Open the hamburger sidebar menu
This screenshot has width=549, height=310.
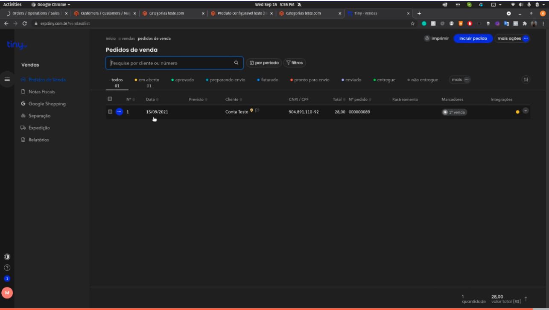[7, 79]
